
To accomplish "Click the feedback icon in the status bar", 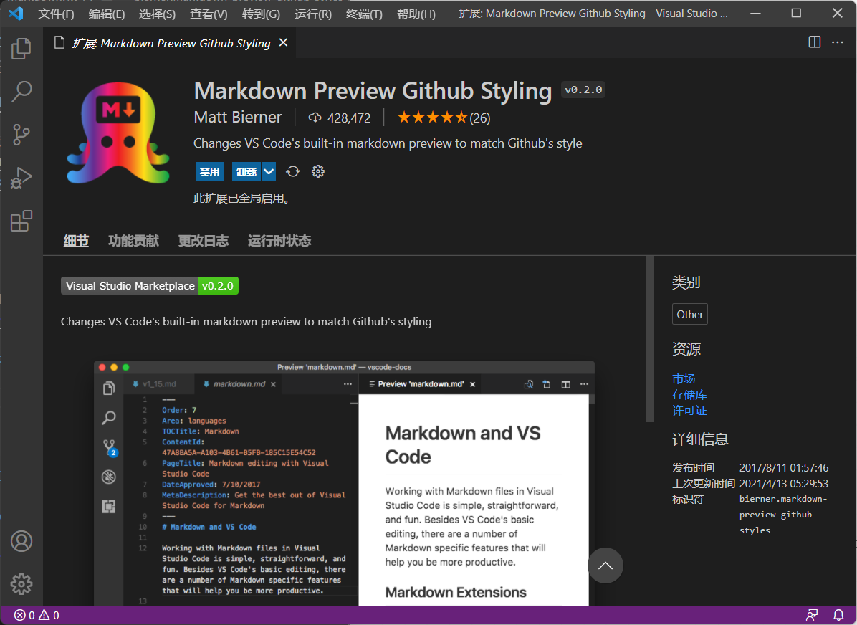I will (x=812, y=615).
